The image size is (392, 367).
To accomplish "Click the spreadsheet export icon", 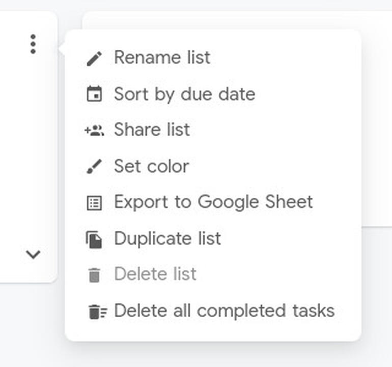I will tap(94, 203).
